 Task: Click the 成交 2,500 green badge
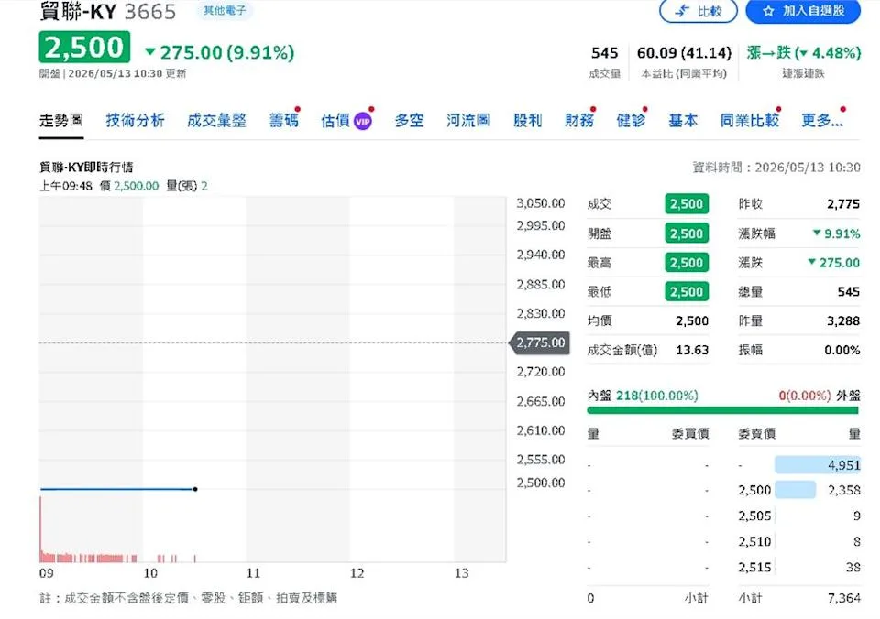point(687,203)
